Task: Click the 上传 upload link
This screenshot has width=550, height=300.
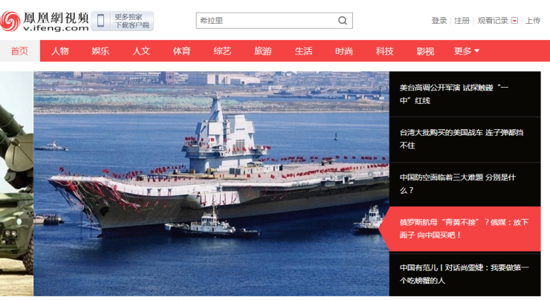Action: 533,21
